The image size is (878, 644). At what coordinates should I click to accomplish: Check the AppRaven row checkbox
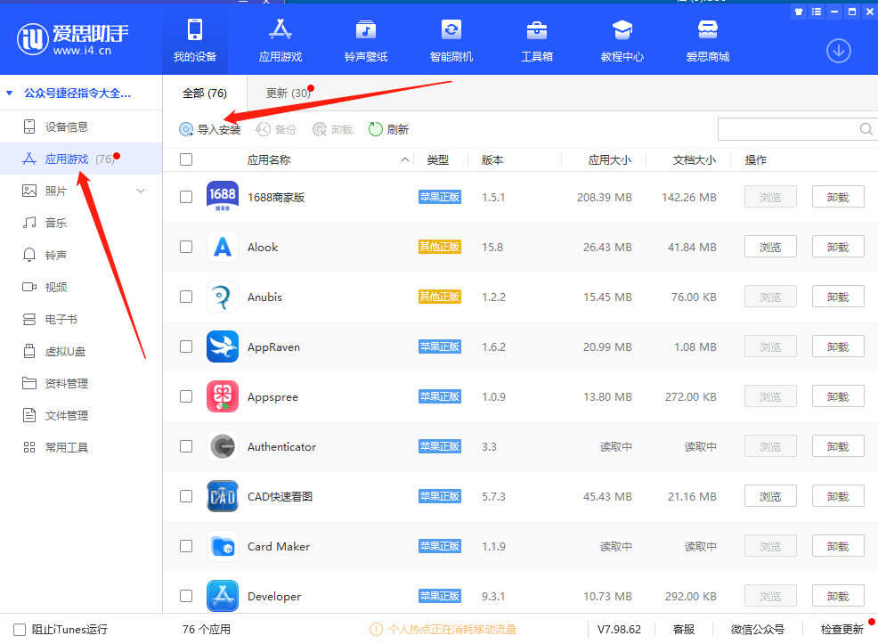186,346
